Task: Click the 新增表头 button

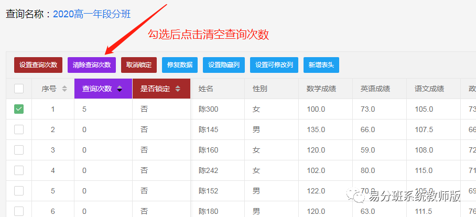Action: [321, 65]
